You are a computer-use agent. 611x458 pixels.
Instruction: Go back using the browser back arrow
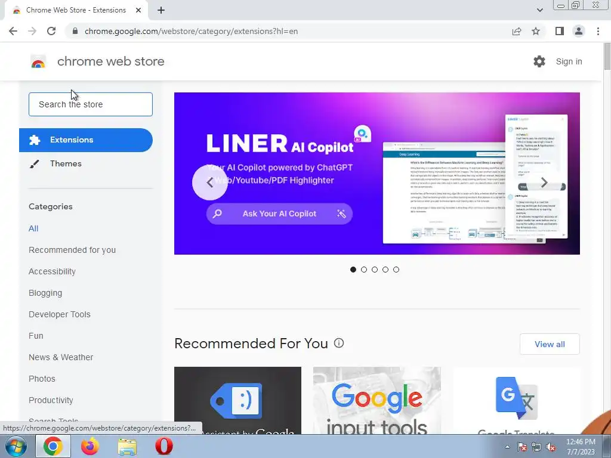(13, 31)
